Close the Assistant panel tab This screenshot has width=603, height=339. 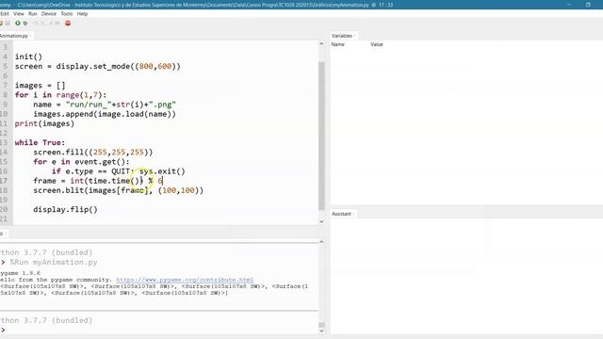pyautogui.click(x=354, y=214)
